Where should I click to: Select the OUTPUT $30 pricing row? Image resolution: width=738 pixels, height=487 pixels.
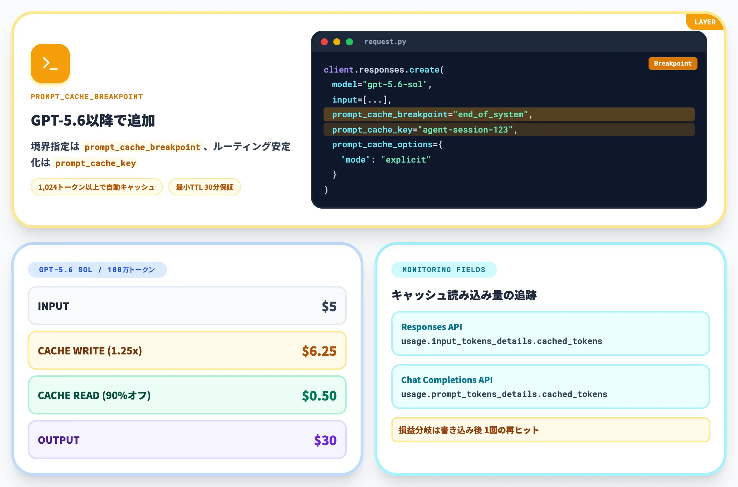187,440
